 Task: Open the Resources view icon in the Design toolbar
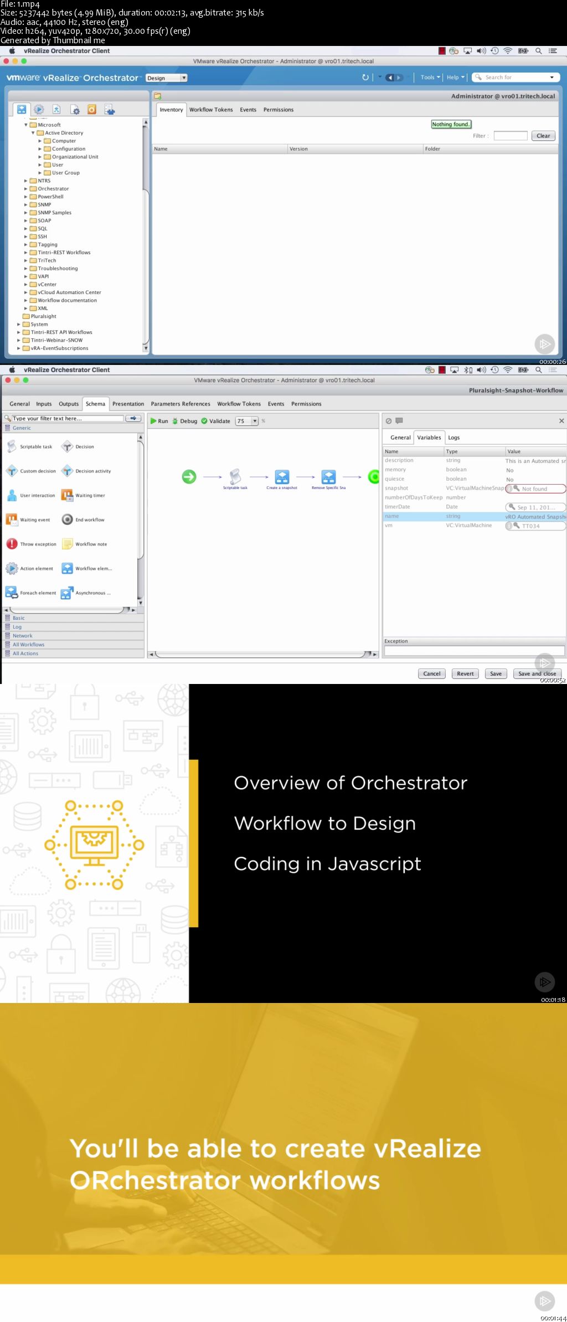(56, 109)
